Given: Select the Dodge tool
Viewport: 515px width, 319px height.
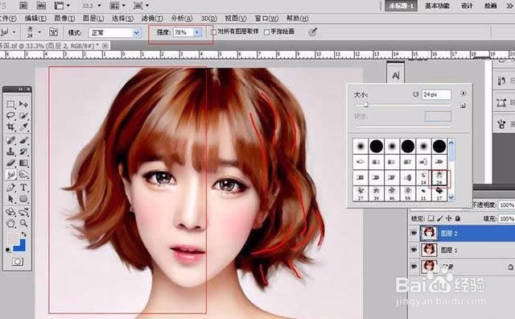Looking at the screenshot, I should coord(23,174).
